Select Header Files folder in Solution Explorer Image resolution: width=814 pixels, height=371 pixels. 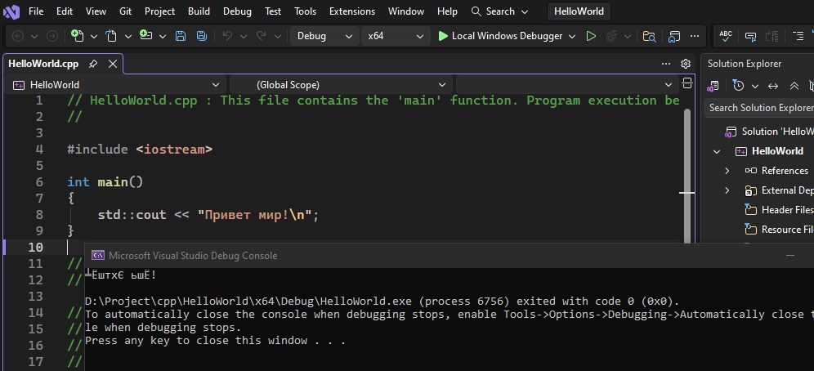[x=779, y=210]
